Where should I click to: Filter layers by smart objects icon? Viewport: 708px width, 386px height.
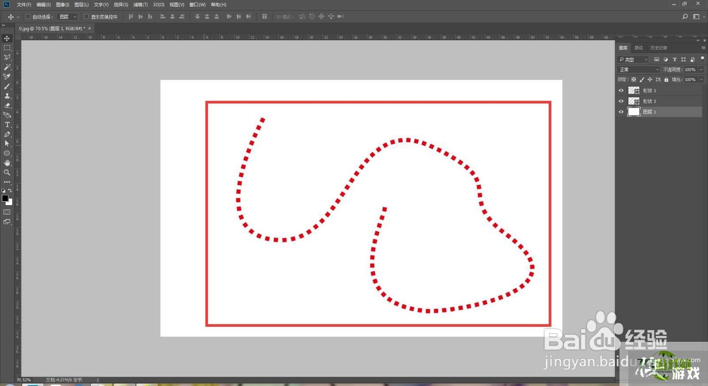pos(693,59)
